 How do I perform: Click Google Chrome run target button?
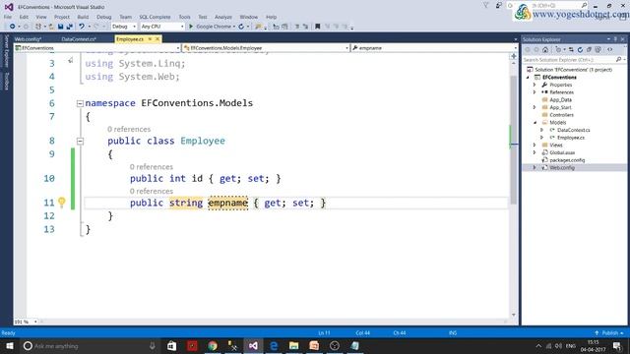point(214,27)
